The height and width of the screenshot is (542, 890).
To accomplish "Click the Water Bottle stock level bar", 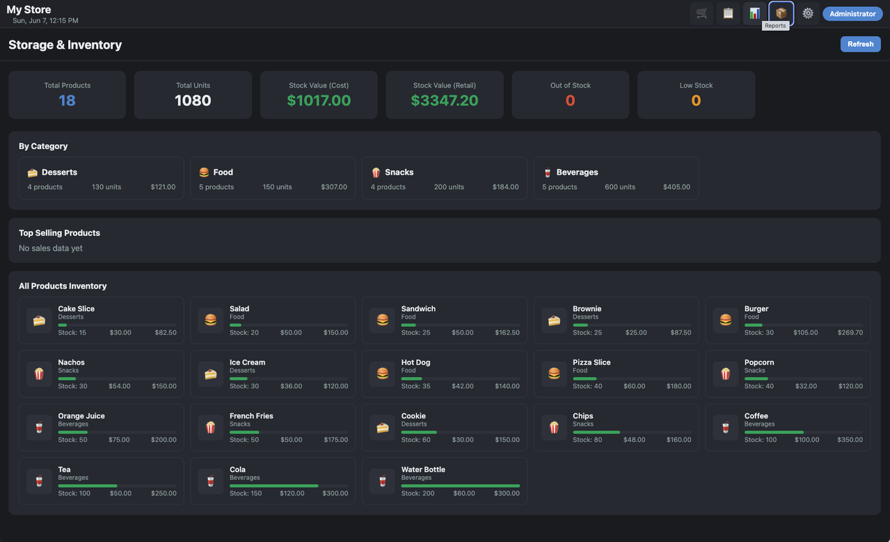I will point(461,486).
